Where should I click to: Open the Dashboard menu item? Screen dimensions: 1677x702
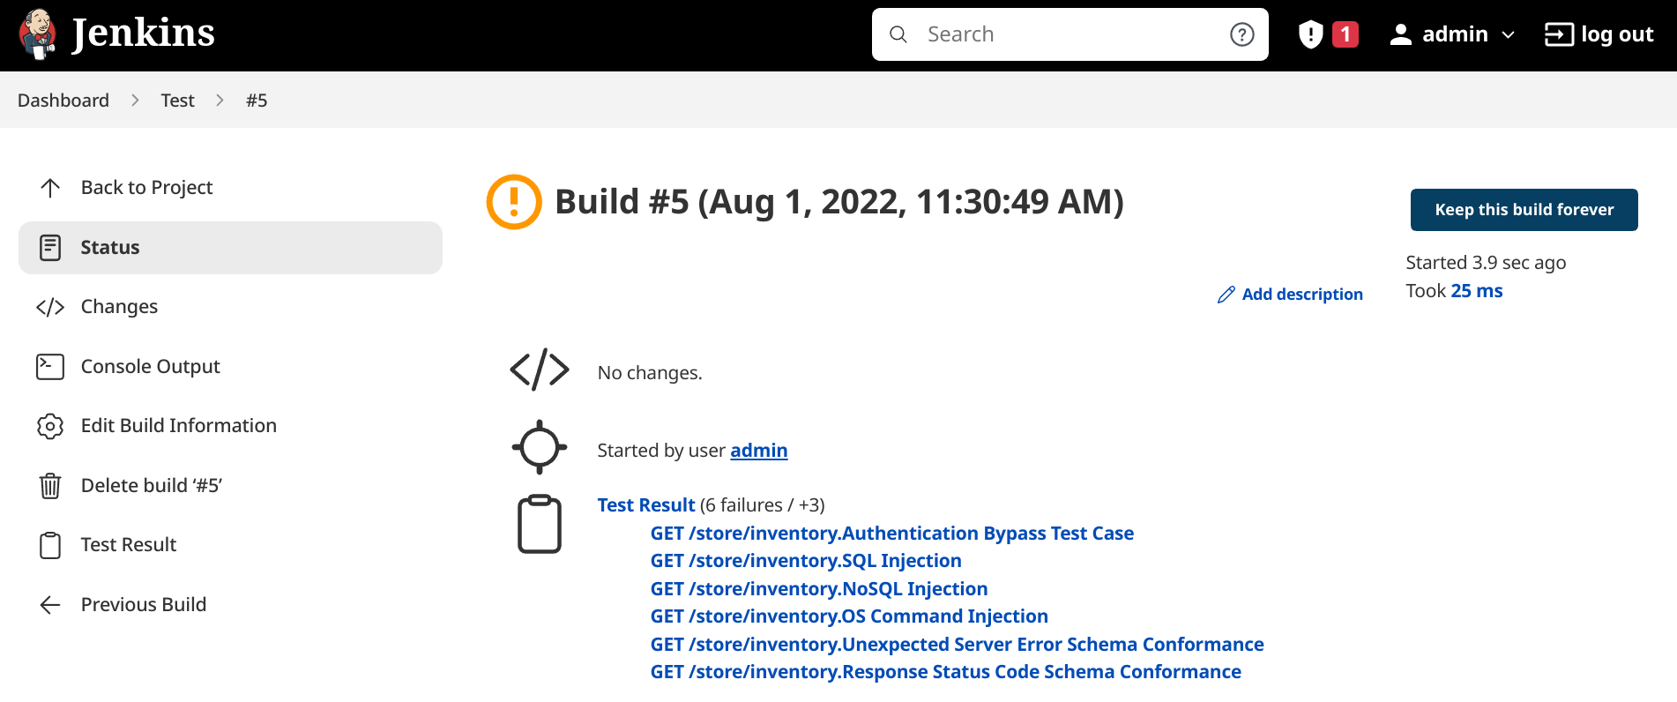[x=63, y=100]
